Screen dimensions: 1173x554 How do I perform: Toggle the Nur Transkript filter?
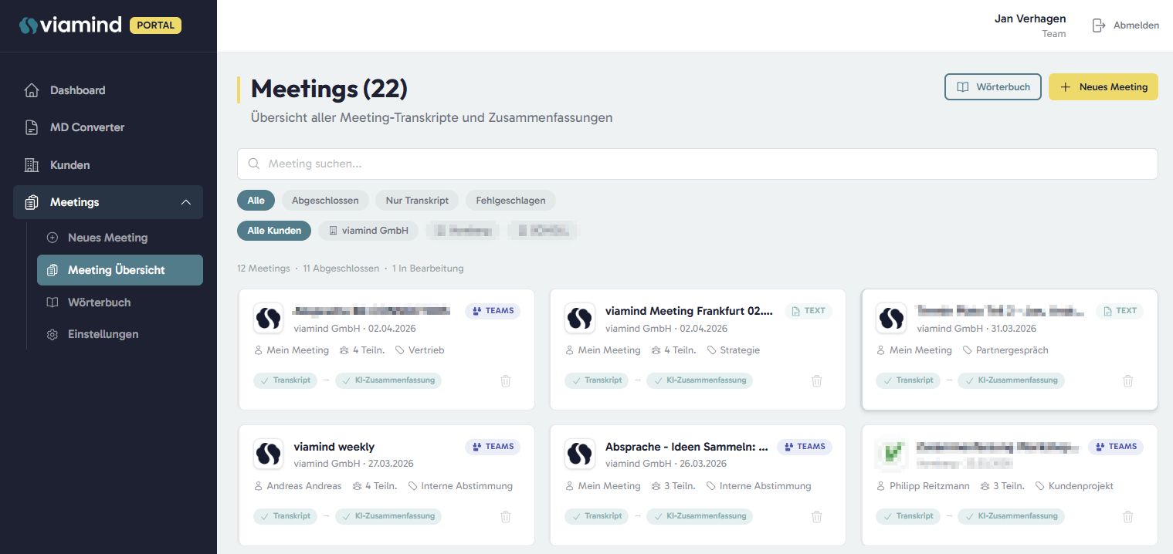(417, 201)
